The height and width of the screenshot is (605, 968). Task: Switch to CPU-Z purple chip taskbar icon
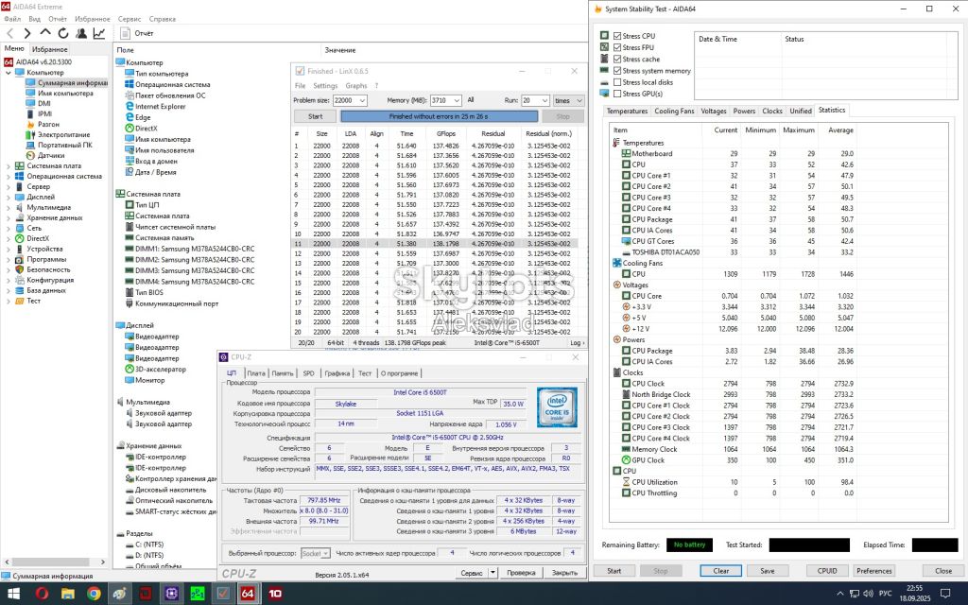[x=171, y=594]
